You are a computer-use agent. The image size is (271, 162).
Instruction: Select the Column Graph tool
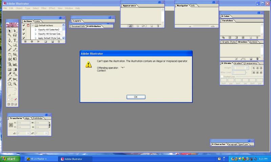[15, 64]
